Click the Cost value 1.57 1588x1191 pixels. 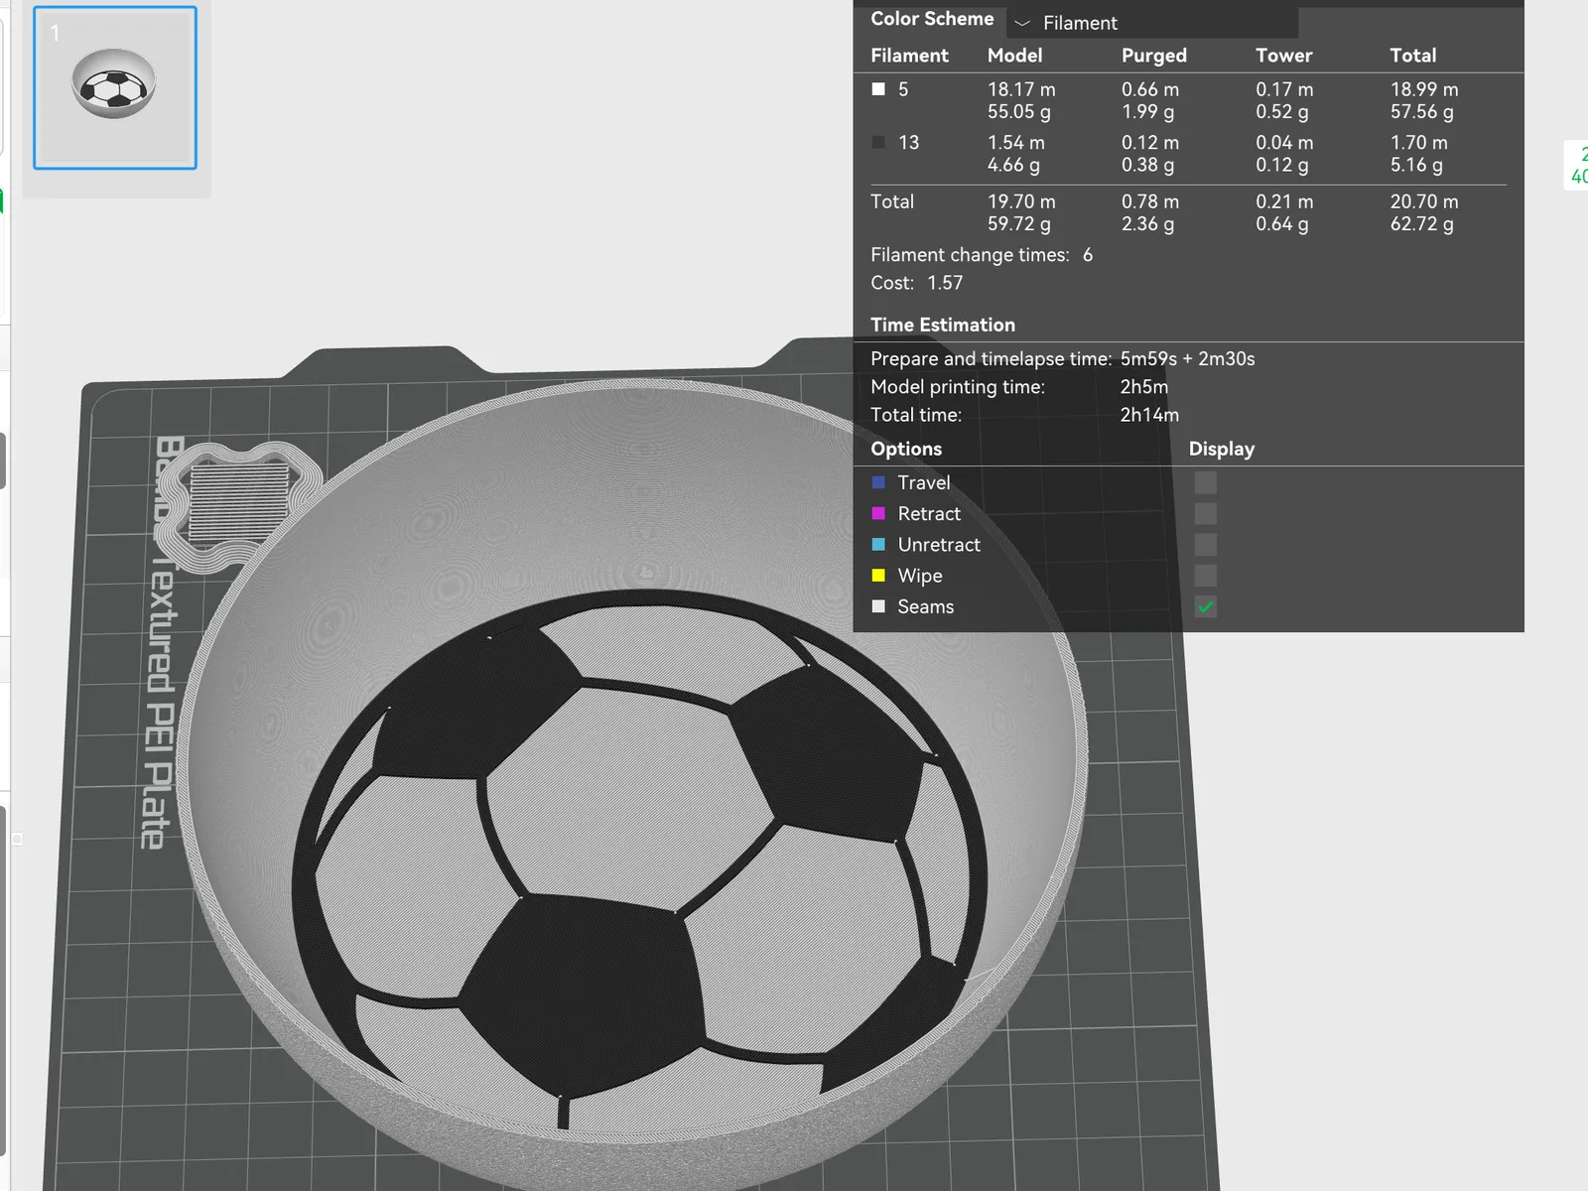click(x=945, y=283)
